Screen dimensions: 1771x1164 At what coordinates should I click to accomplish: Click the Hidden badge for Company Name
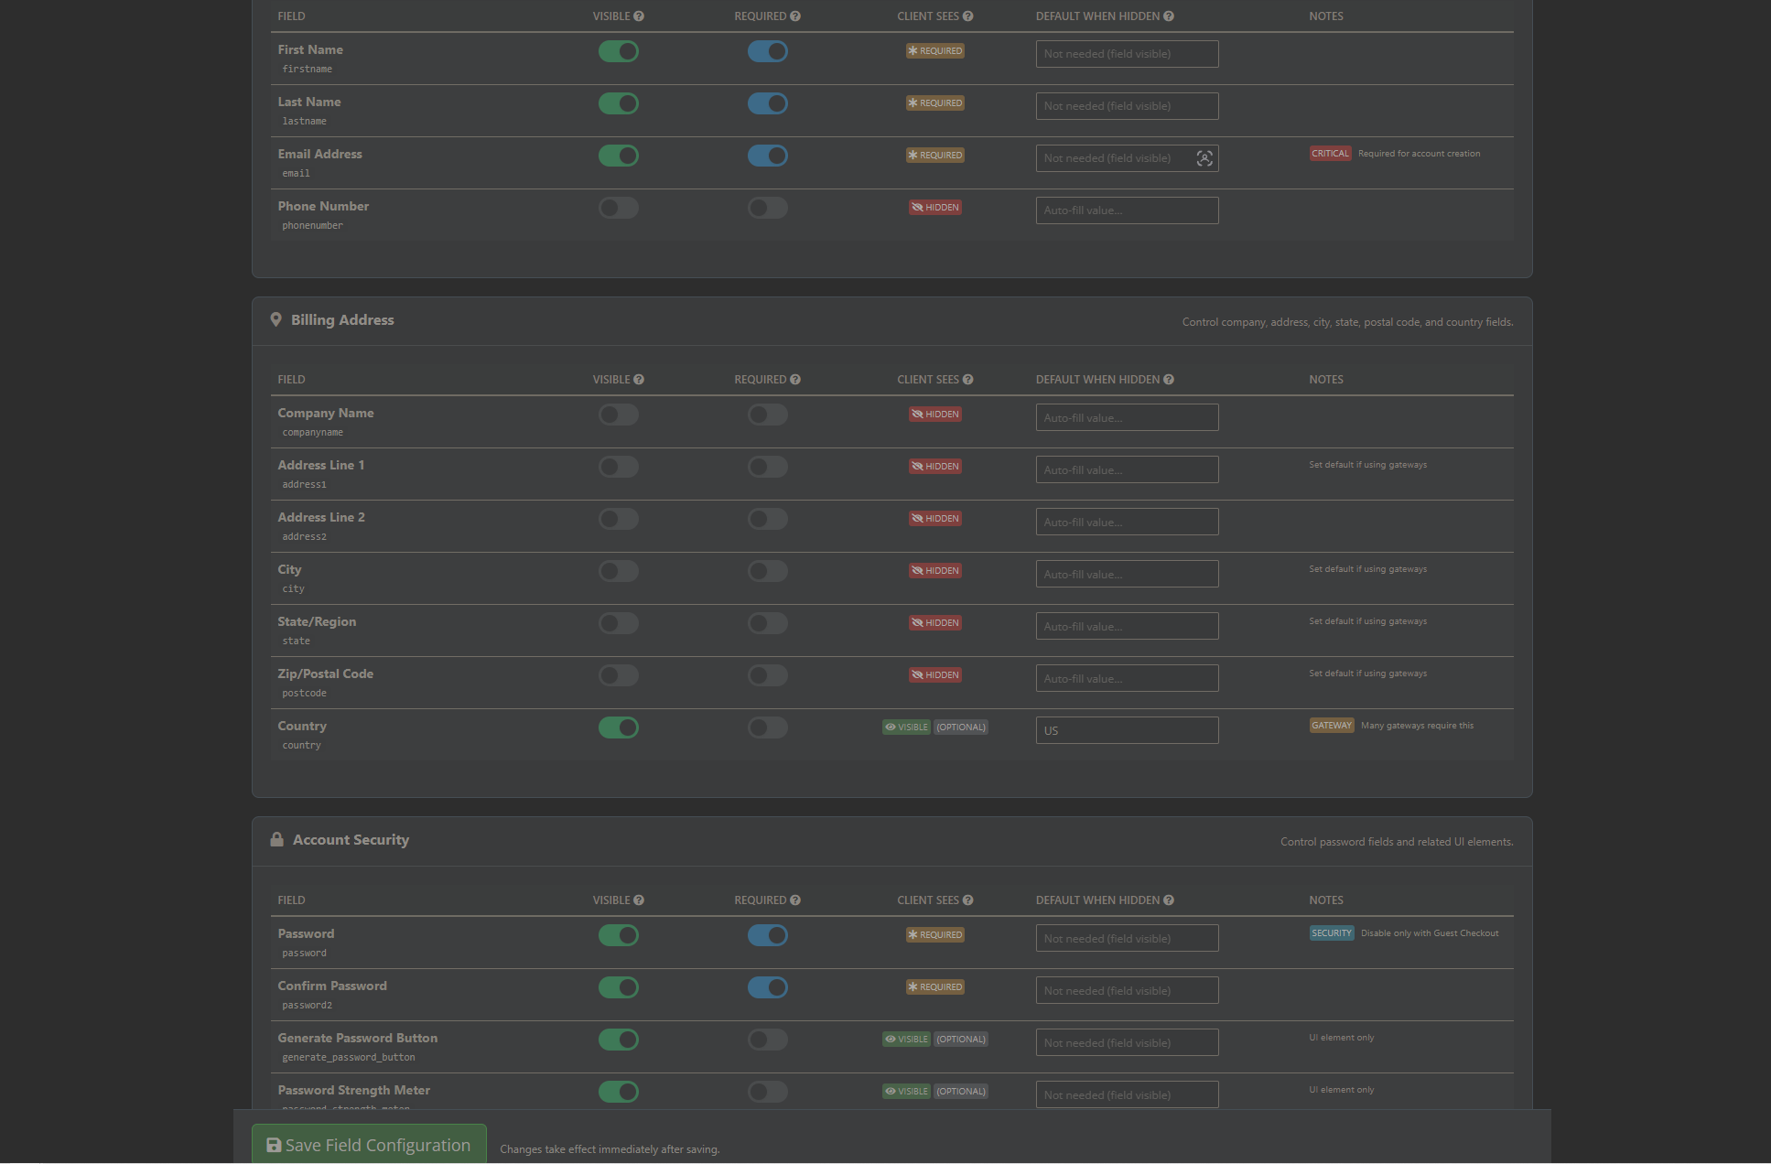click(x=934, y=415)
